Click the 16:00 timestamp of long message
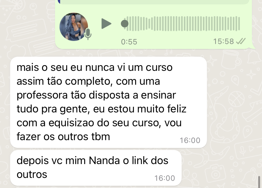This screenshot has width=262, height=188. (190, 140)
